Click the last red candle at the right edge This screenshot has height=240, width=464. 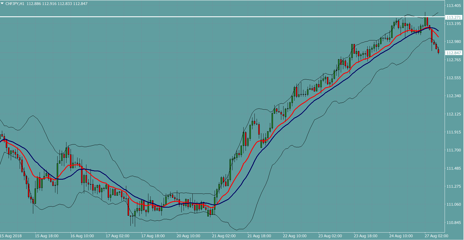coord(438,51)
